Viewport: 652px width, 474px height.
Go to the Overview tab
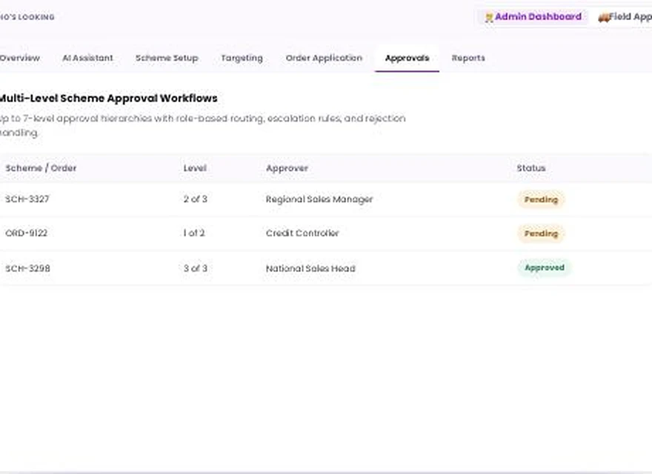[19, 59]
